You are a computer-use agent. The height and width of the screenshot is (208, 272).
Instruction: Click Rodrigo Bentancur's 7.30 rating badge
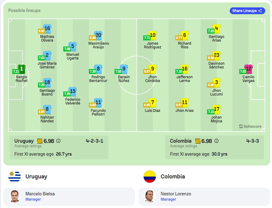[x=93, y=71]
